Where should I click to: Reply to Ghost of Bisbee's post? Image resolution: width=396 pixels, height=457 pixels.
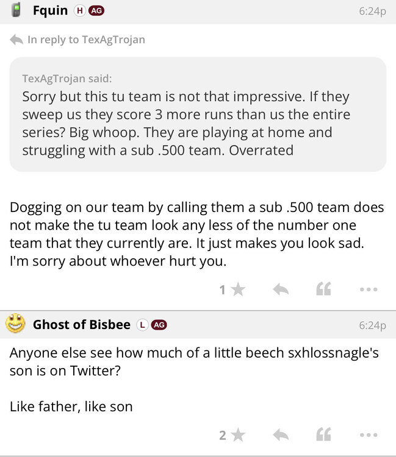[281, 435]
